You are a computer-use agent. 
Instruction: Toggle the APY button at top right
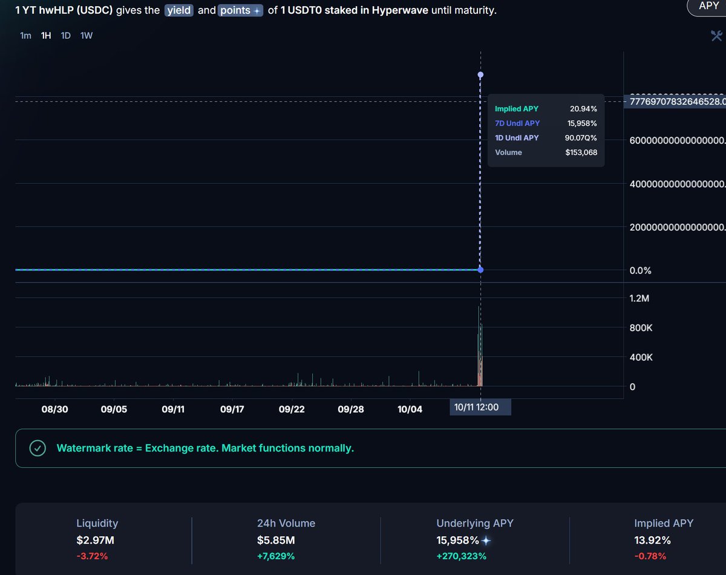click(x=708, y=6)
